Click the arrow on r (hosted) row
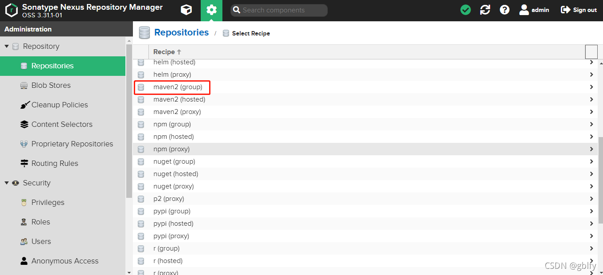Screen dimensions: 603x275 591,261
